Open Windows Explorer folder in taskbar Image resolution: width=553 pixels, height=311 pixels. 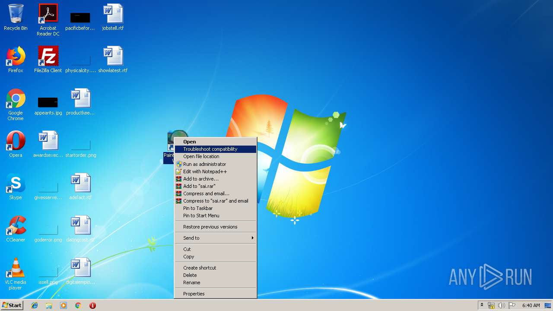pyautogui.click(x=49, y=305)
